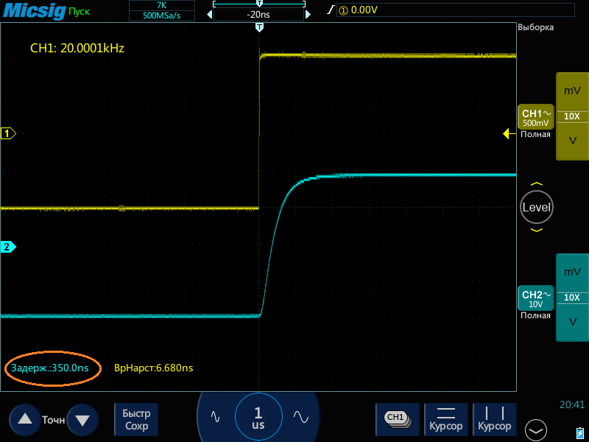The width and height of the screenshot is (589, 442).
Task: Select the trigger position T marker
Action: tap(259, 27)
